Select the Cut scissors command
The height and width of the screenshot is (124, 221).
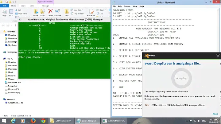[18, 10]
